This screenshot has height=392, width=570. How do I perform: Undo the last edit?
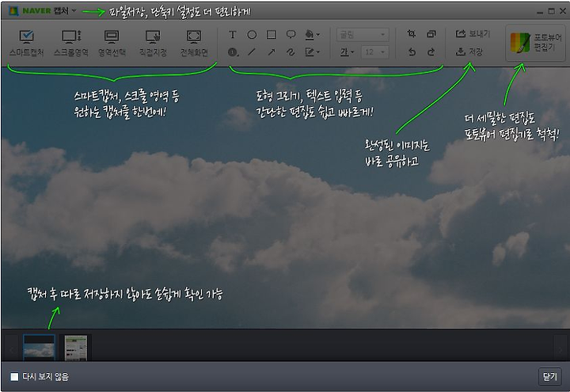(412, 52)
